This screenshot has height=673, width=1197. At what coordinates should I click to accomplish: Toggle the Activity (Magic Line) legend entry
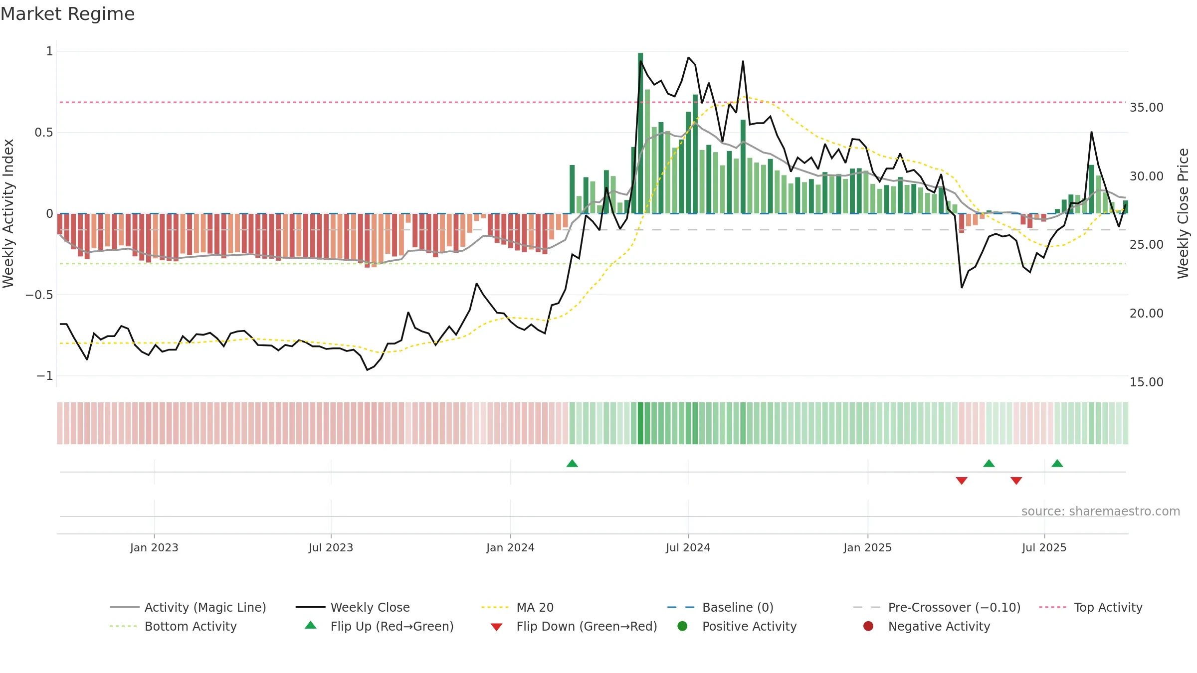tap(188, 607)
